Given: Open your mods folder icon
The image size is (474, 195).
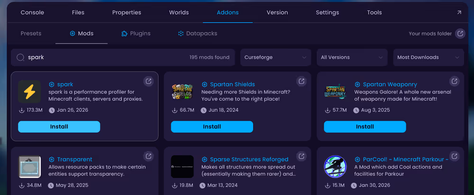Looking at the screenshot, I should pos(460,34).
